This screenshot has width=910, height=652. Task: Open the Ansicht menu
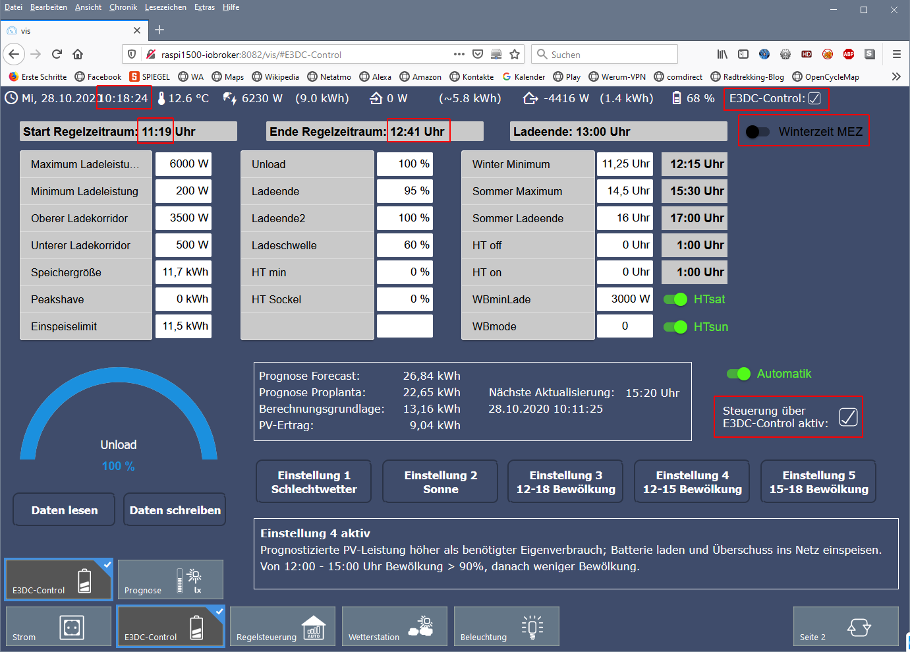[x=88, y=7]
